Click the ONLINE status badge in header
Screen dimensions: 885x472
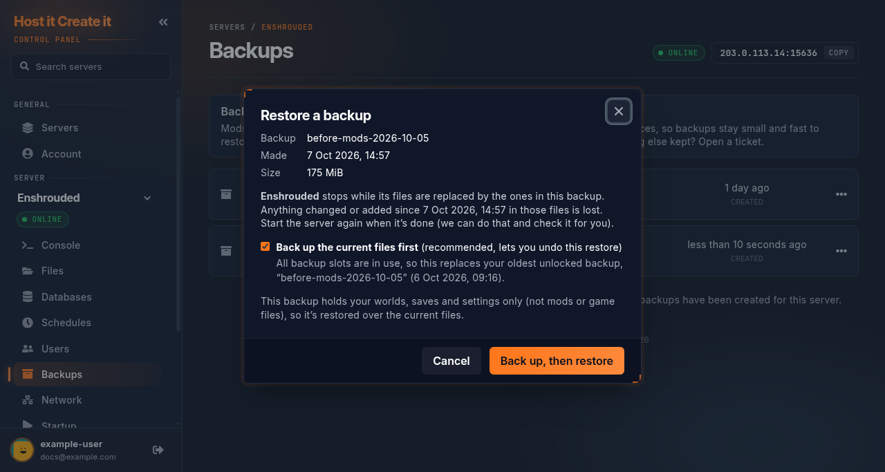click(679, 53)
